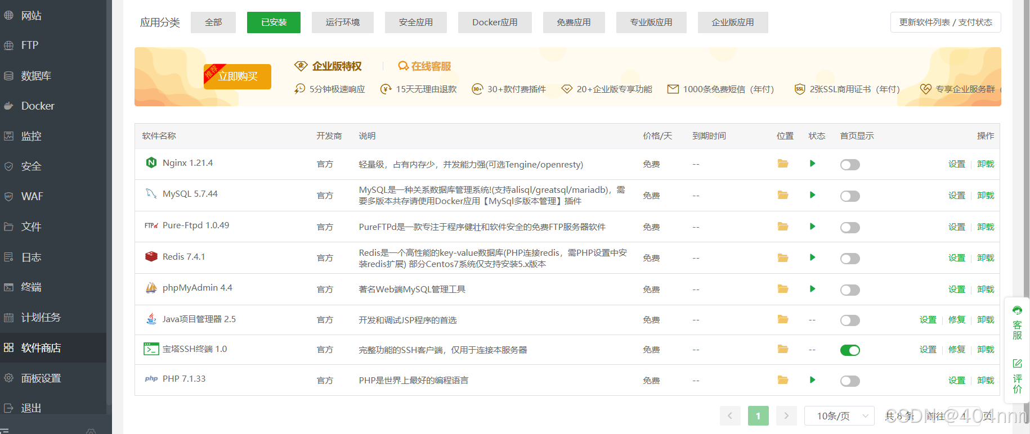The width and height of the screenshot is (1030, 434).
Task: Open the 10条/页 page size dropdown
Action: [x=839, y=416]
